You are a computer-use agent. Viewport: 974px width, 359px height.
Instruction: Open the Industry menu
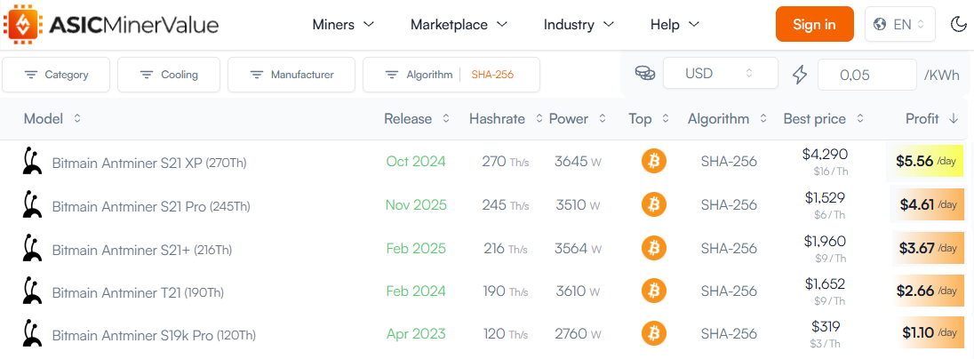click(x=579, y=25)
